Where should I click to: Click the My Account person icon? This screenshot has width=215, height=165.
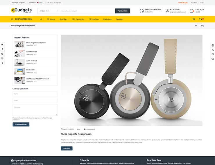point(167,11)
